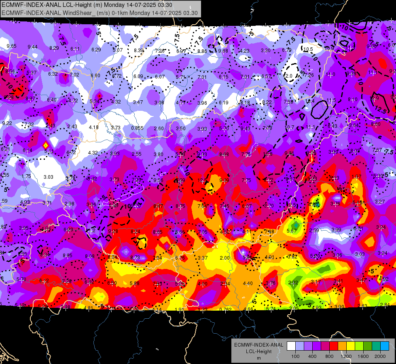
Task: Click the wind shear value 6.19
Action: click(x=224, y=103)
